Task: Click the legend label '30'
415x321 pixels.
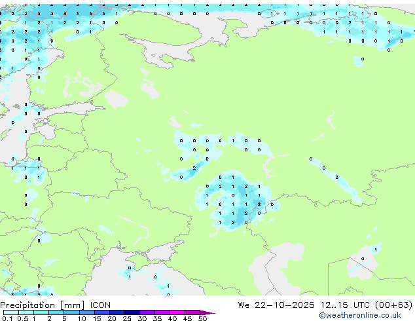Action: 142,318
